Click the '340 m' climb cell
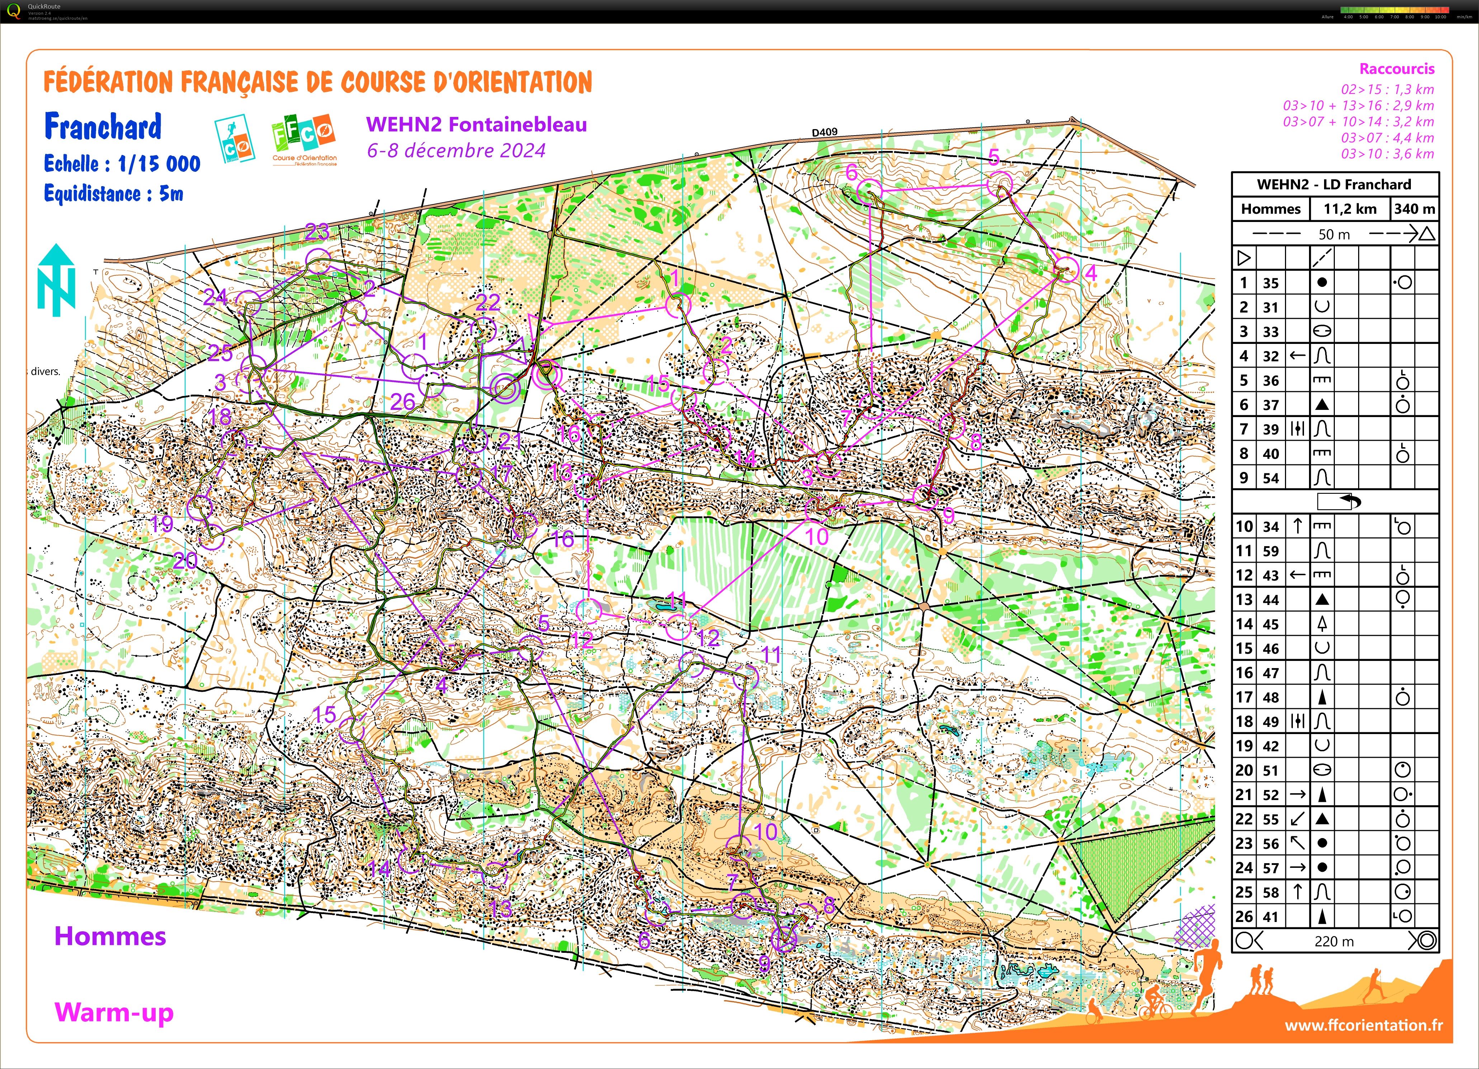Viewport: 1479px width, 1069px height. point(1414,209)
